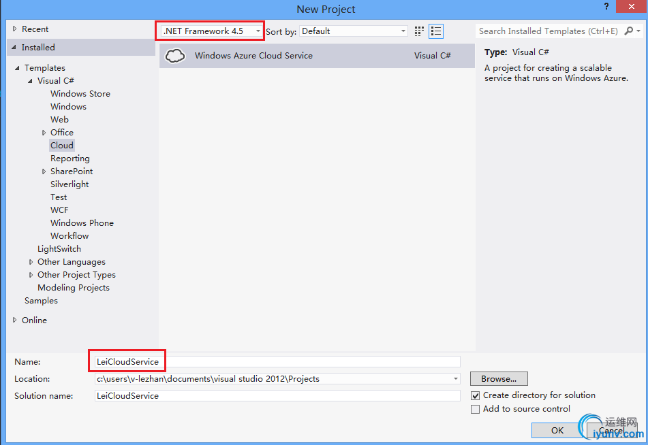Enable Add to source control checkbox
Image resolution: width=648 pixels, height=445 pixels.
tap(475, 409)
